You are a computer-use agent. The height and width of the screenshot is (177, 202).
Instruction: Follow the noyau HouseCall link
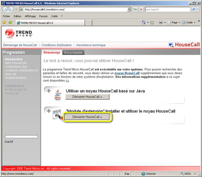tap(127, 73)
